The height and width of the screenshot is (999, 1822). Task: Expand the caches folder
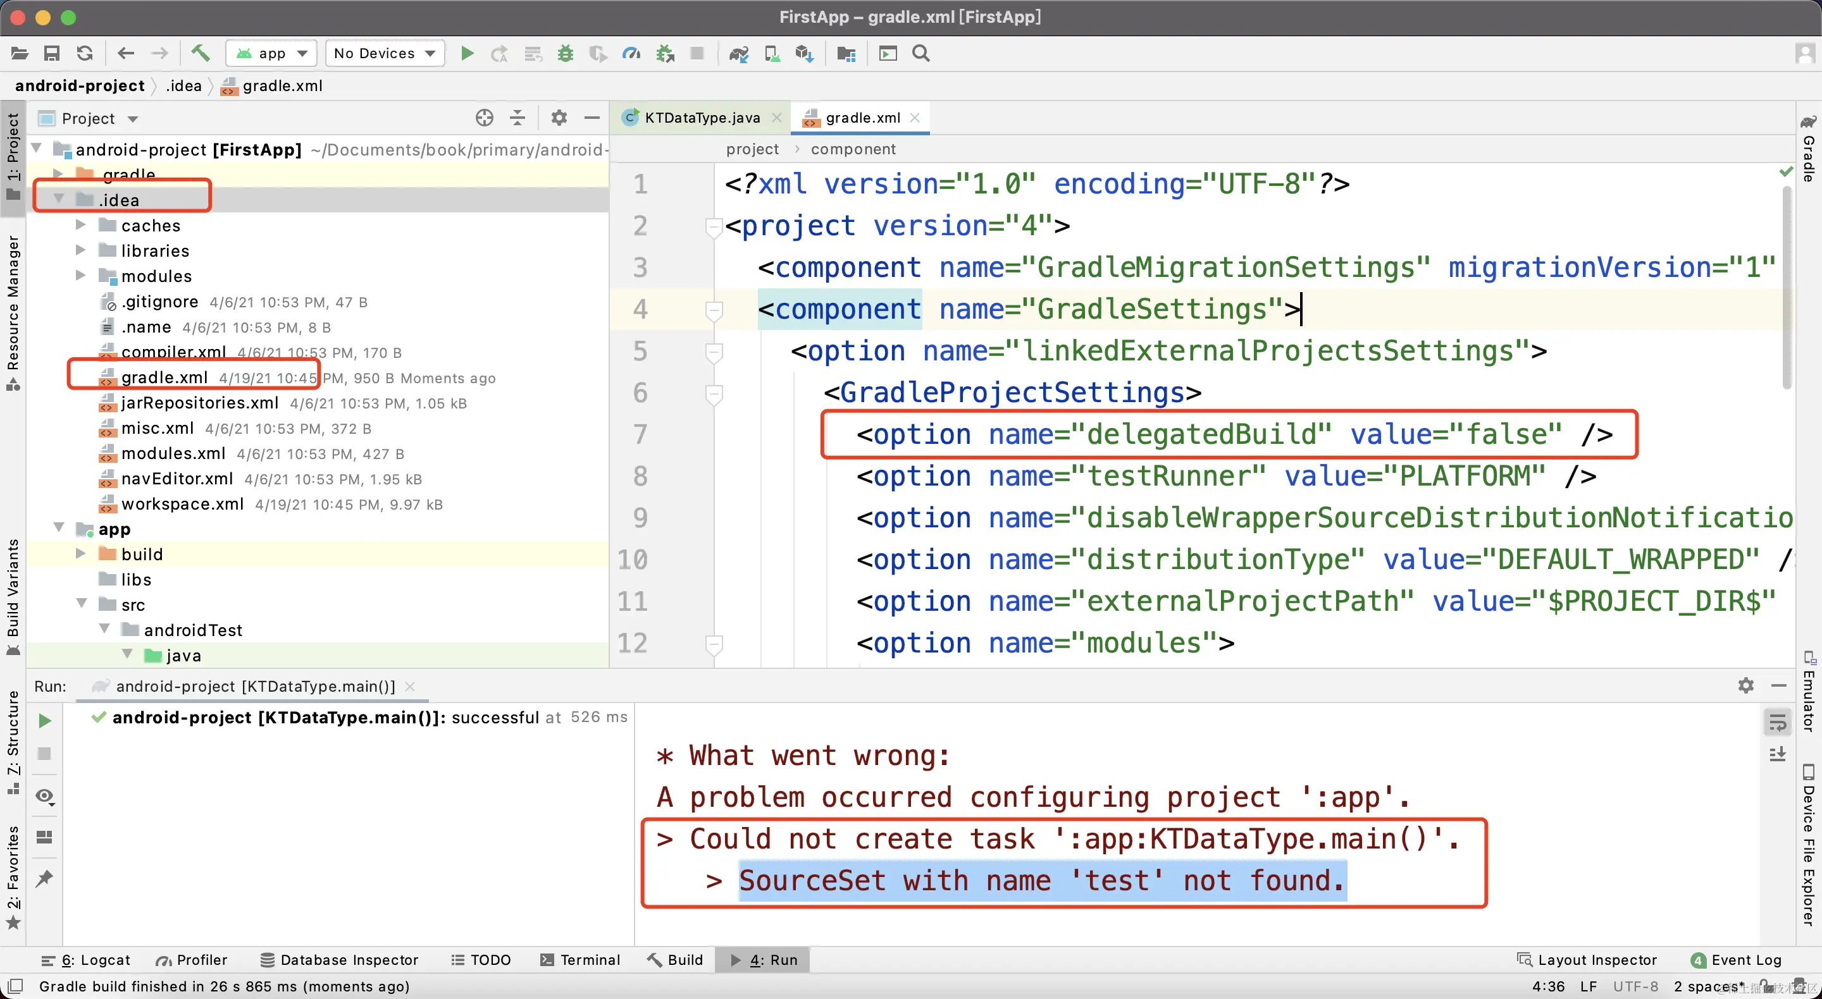click(80, 226)
